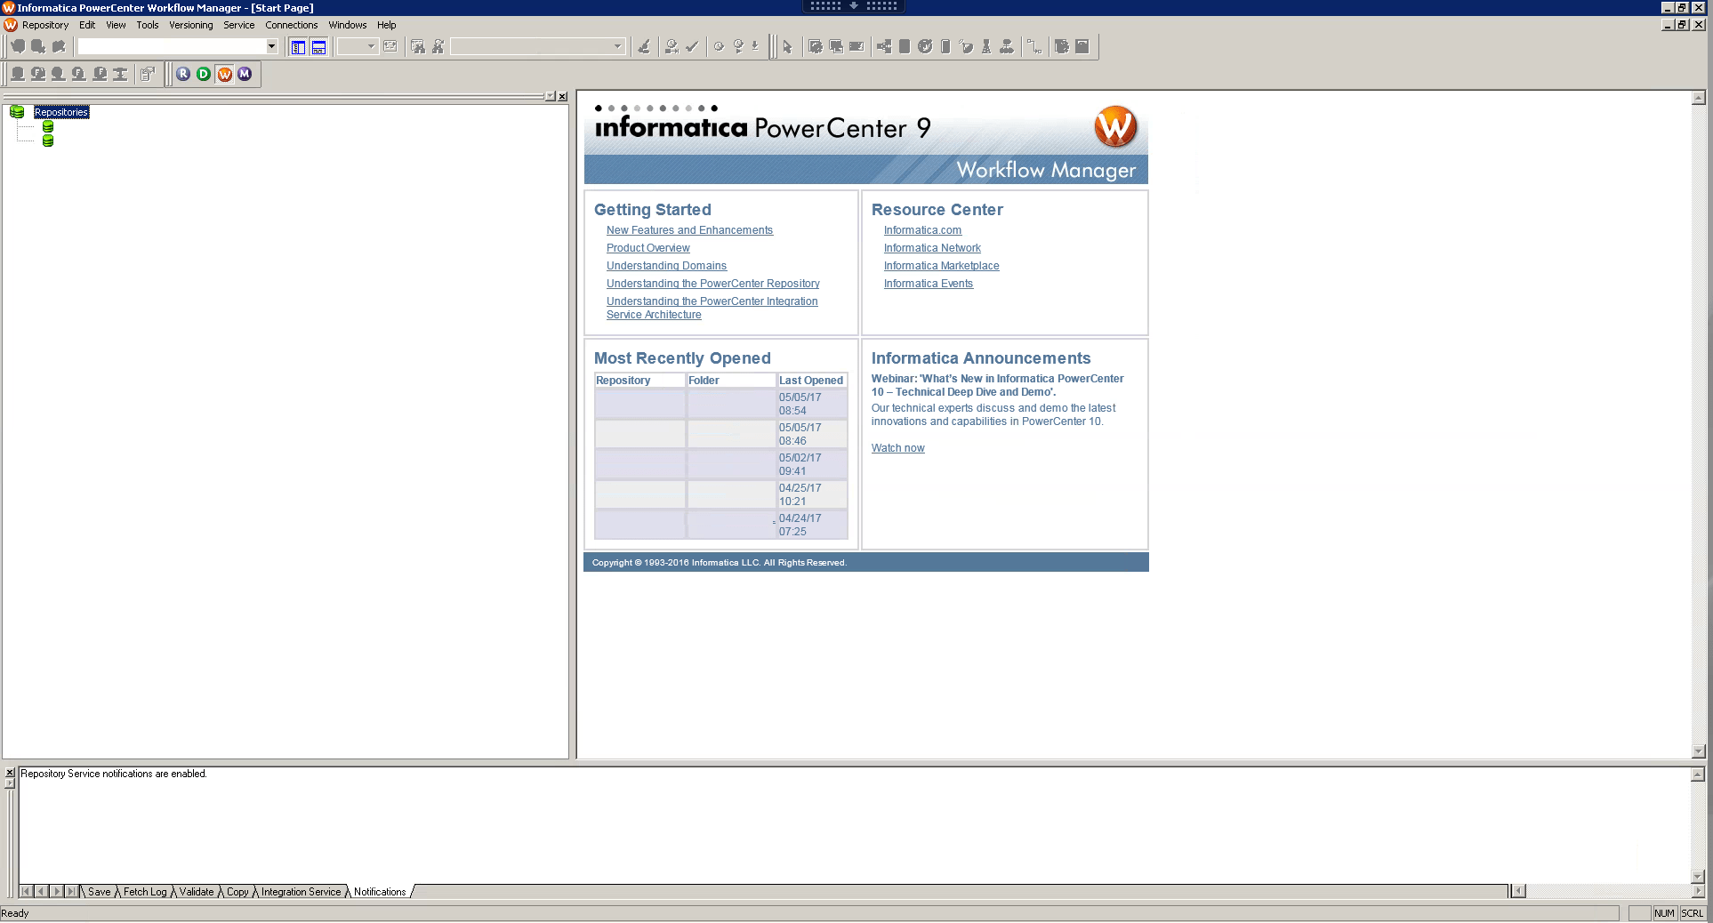Click the validate checkmark toolbar icon
The image size is (1713, 923).
[694, 46]
